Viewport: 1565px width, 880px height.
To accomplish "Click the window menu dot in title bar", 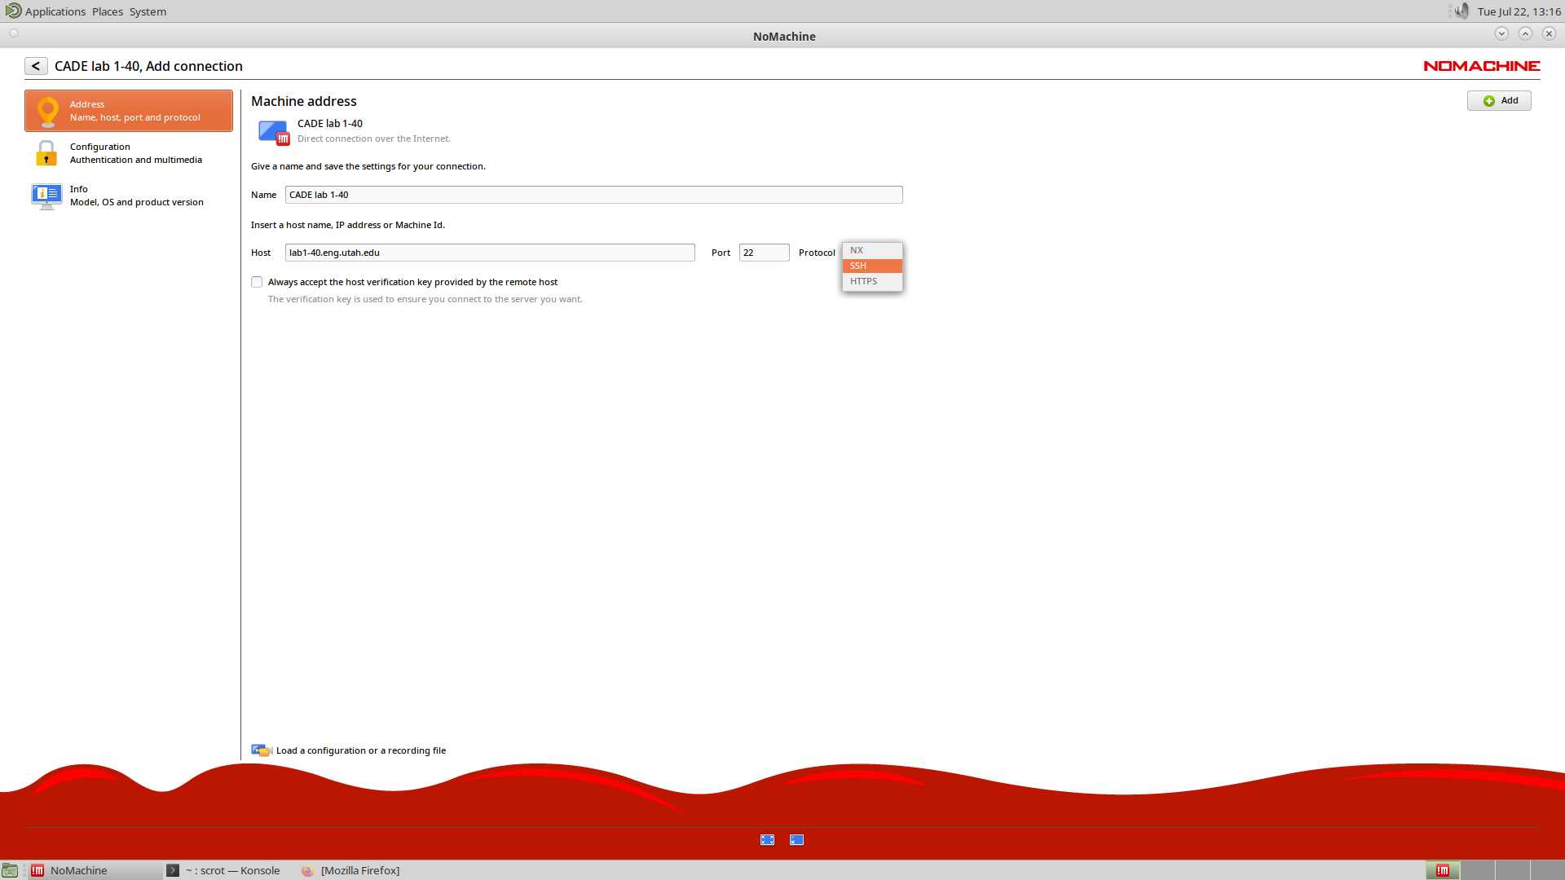I will (14, 33).
